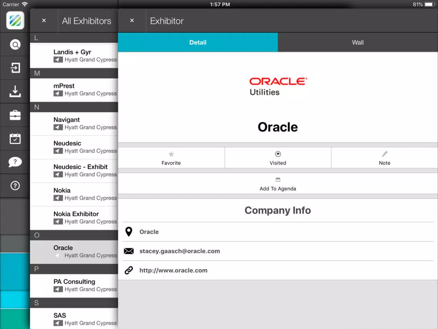
Task: Close the Exhibitor detail panel
Action: [132, 20]
